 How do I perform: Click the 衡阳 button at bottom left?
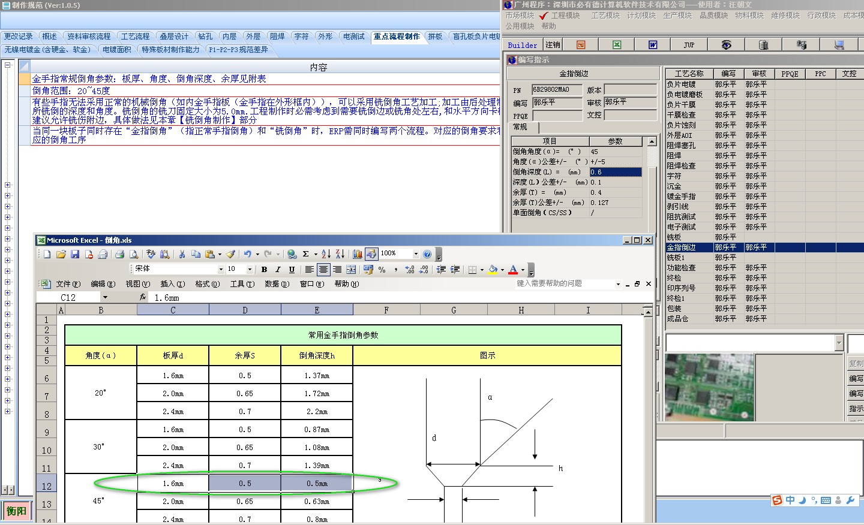(x=16, y=511)
